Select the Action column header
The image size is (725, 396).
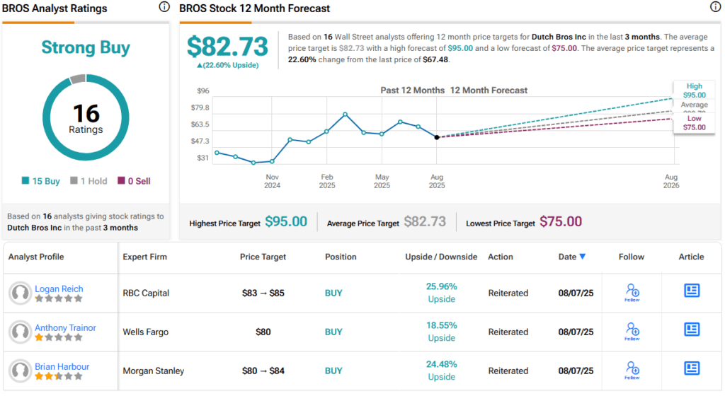[501, 257]
